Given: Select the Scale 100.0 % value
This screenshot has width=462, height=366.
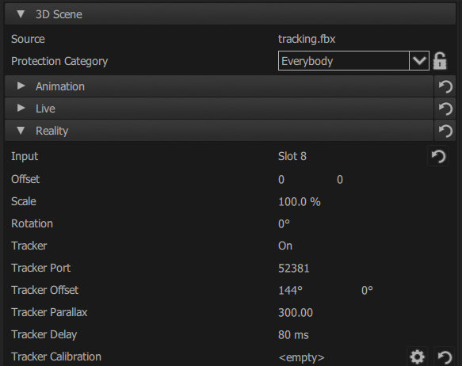Looking at the screenshot, I should point(300,202).
